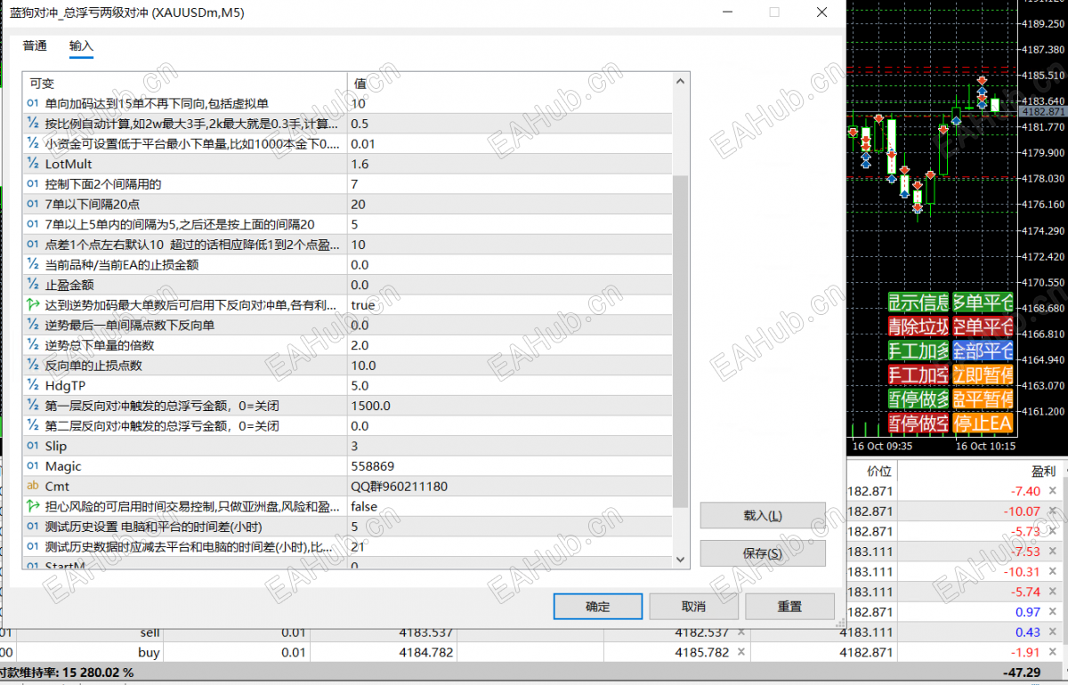Click the integer type icon beside Slip
This screenshot has width=1068, height=685.
(33, 446)
